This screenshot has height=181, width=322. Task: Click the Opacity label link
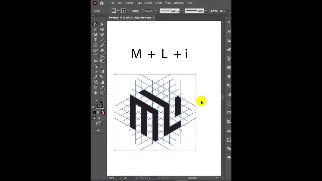(x=214, y=11)
